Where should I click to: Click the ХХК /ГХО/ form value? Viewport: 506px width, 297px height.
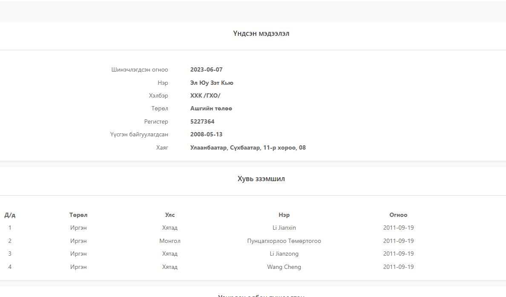(x=205, y=95)
